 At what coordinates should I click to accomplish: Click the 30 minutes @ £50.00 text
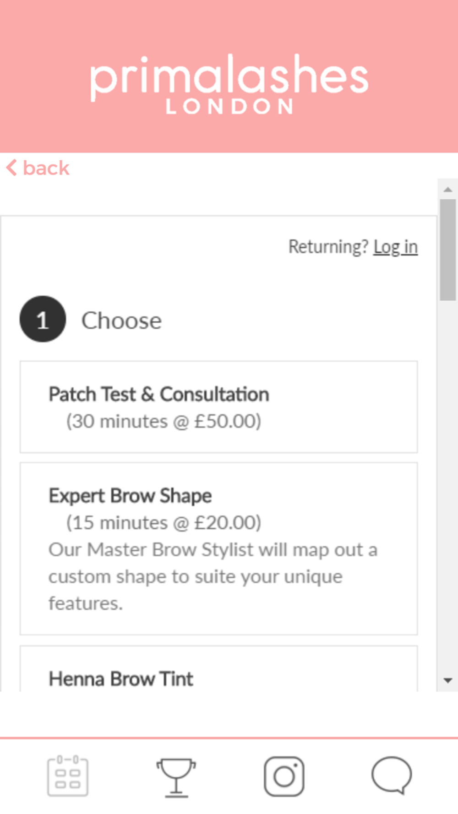click(x=164, y=421)
